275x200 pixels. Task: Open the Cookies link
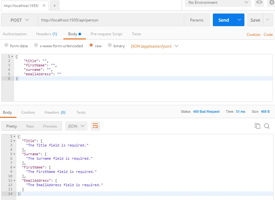point(253,34)
